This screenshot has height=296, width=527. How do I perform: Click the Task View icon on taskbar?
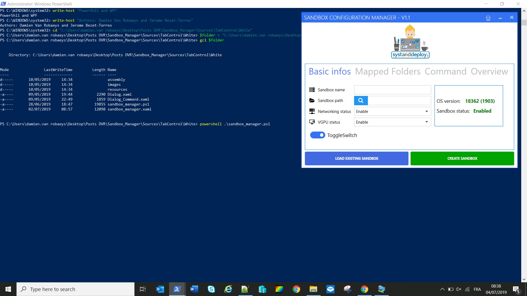(x=143, y=289)
